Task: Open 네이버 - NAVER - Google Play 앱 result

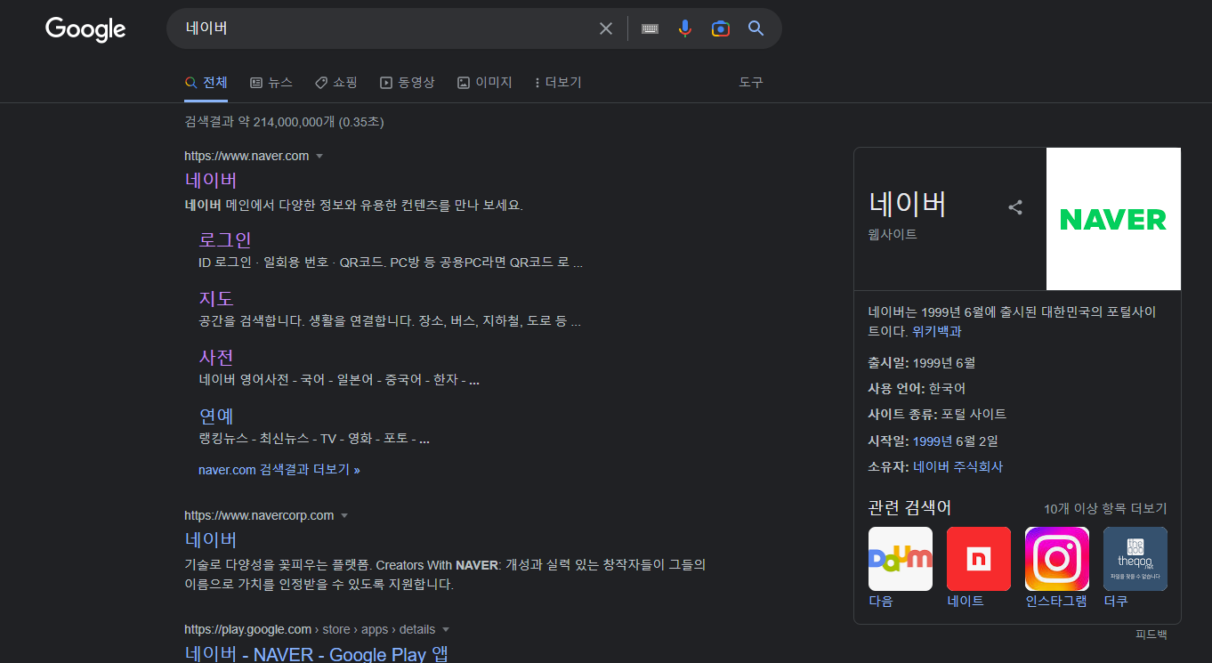Action: click(x=317, y=654)
